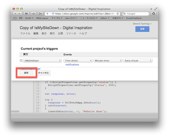Screen dimensions: 169x137
Task: Go forward with Safari forward arrow
Action: point(20,14)
